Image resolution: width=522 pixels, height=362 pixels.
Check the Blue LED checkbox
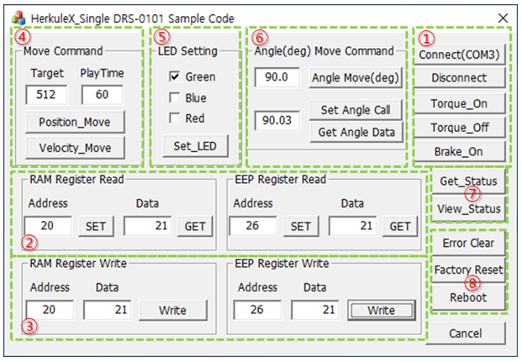(175, 97)
